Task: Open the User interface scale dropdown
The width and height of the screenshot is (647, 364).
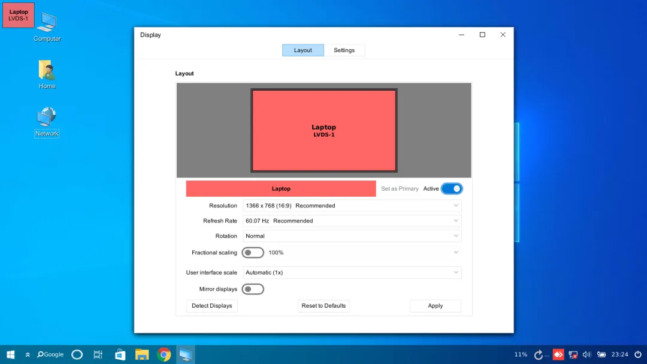Action: pyautogui.click(x=352, y=272)
